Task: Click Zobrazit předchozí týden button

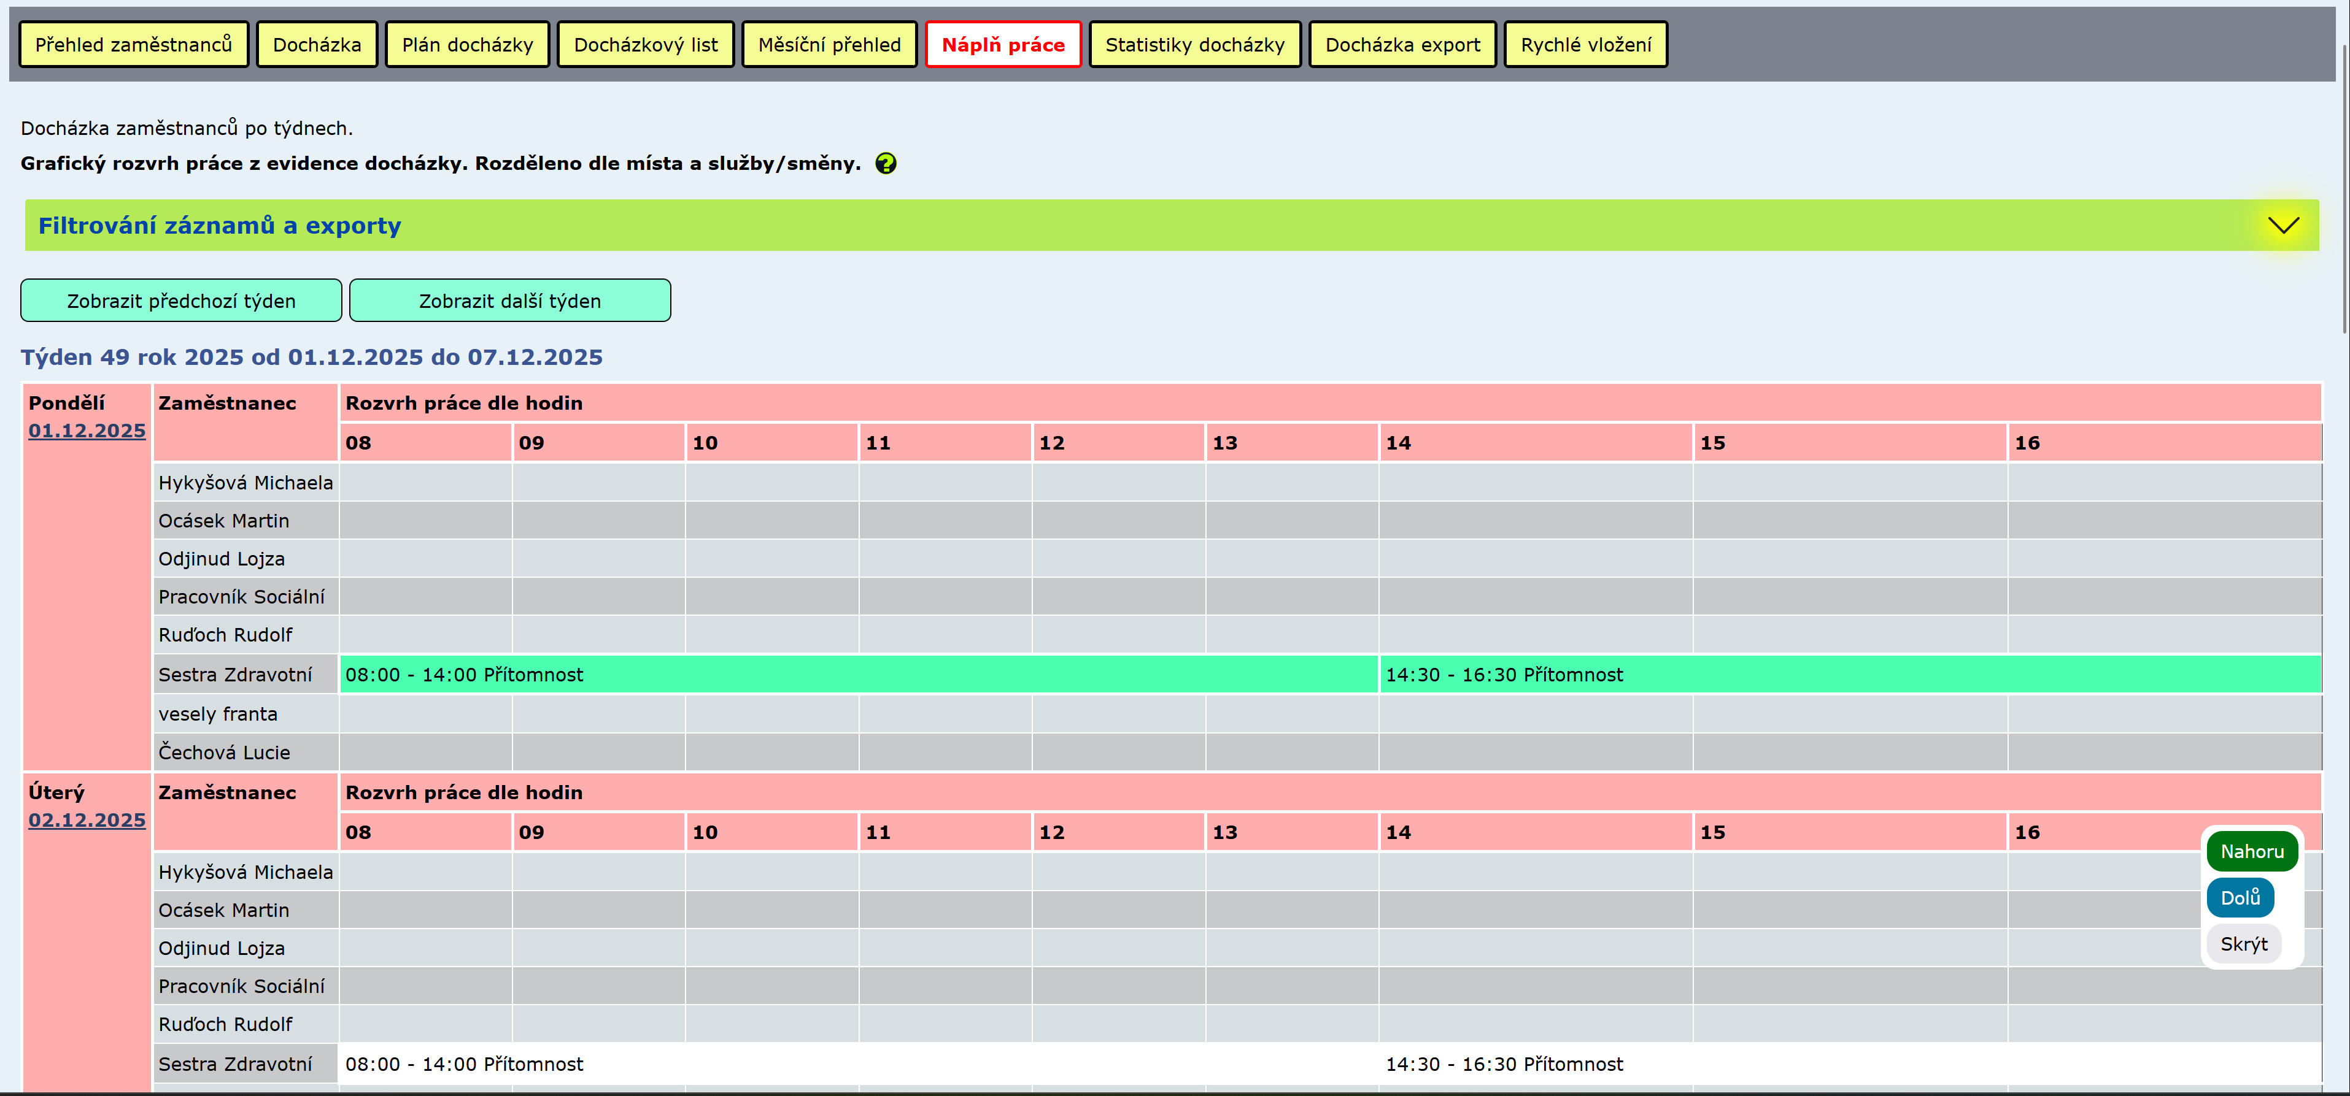Action: [180, 301]
